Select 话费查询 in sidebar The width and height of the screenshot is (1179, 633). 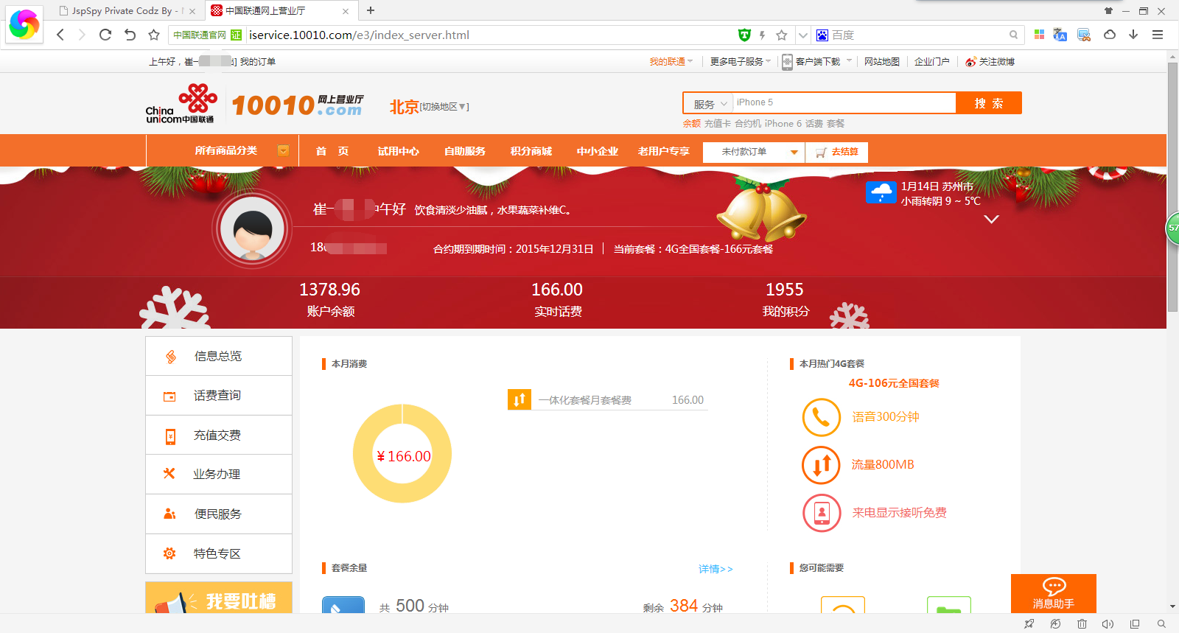[x=219, y=396]
